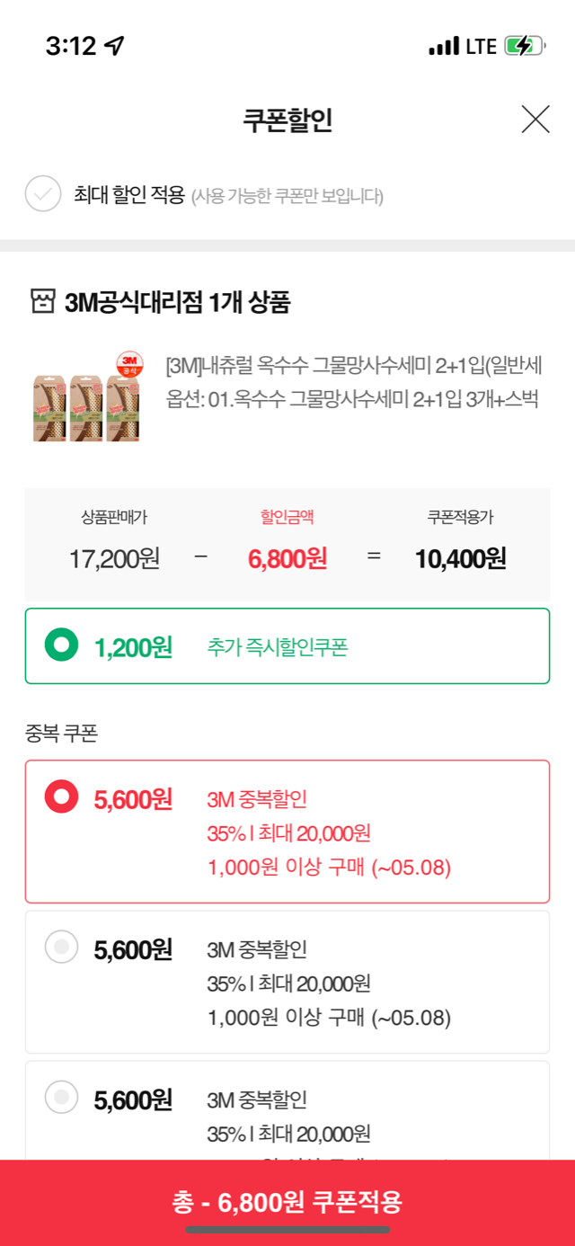The image size is (575, 1246).
Task: Tap the home indicator bar
Action: pos(287,1230)
